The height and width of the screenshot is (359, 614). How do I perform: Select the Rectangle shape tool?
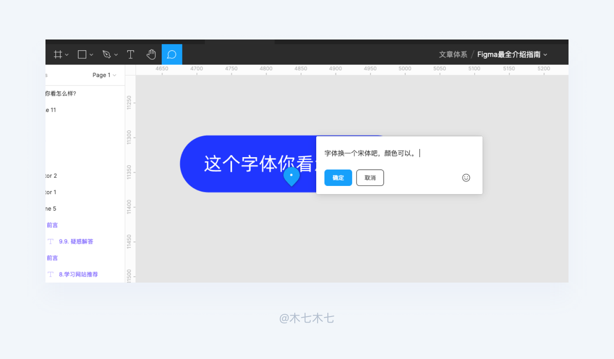tap(82, 55)
